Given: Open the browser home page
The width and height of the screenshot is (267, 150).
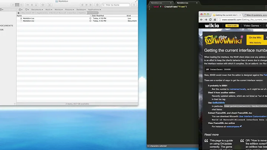Looking at the screenshot, I should [215, 20].
